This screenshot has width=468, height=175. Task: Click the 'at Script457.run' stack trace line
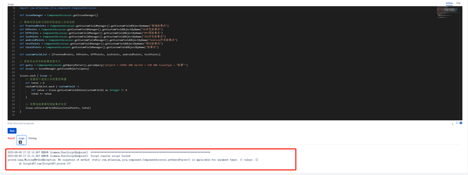coord(45,163)
